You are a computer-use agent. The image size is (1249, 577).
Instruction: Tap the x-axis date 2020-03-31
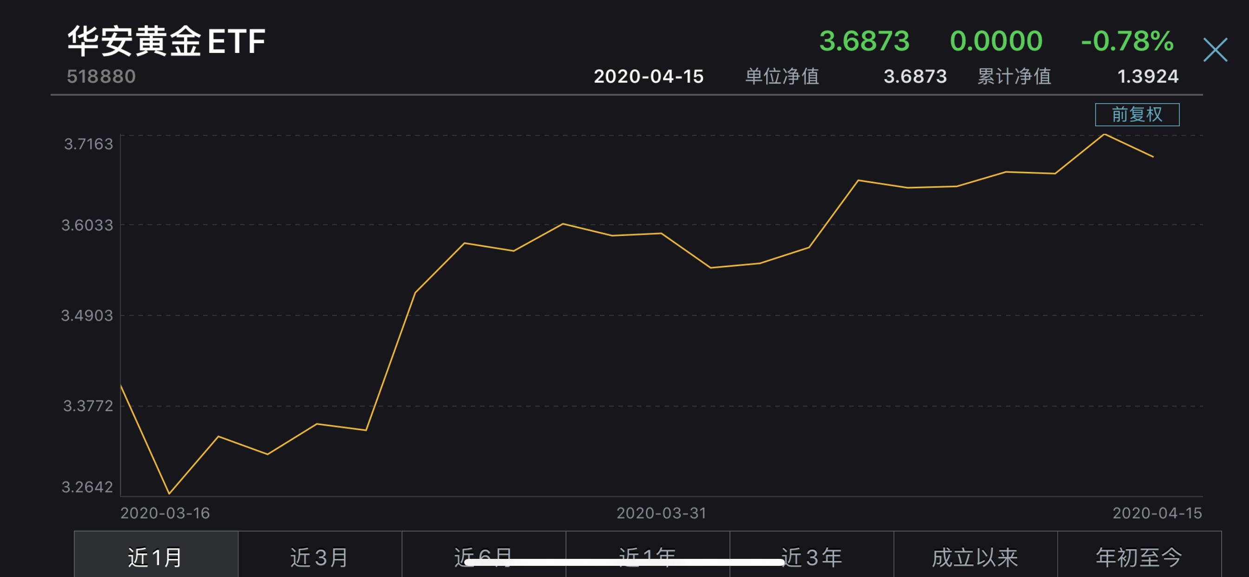click(x=661, y=513)
